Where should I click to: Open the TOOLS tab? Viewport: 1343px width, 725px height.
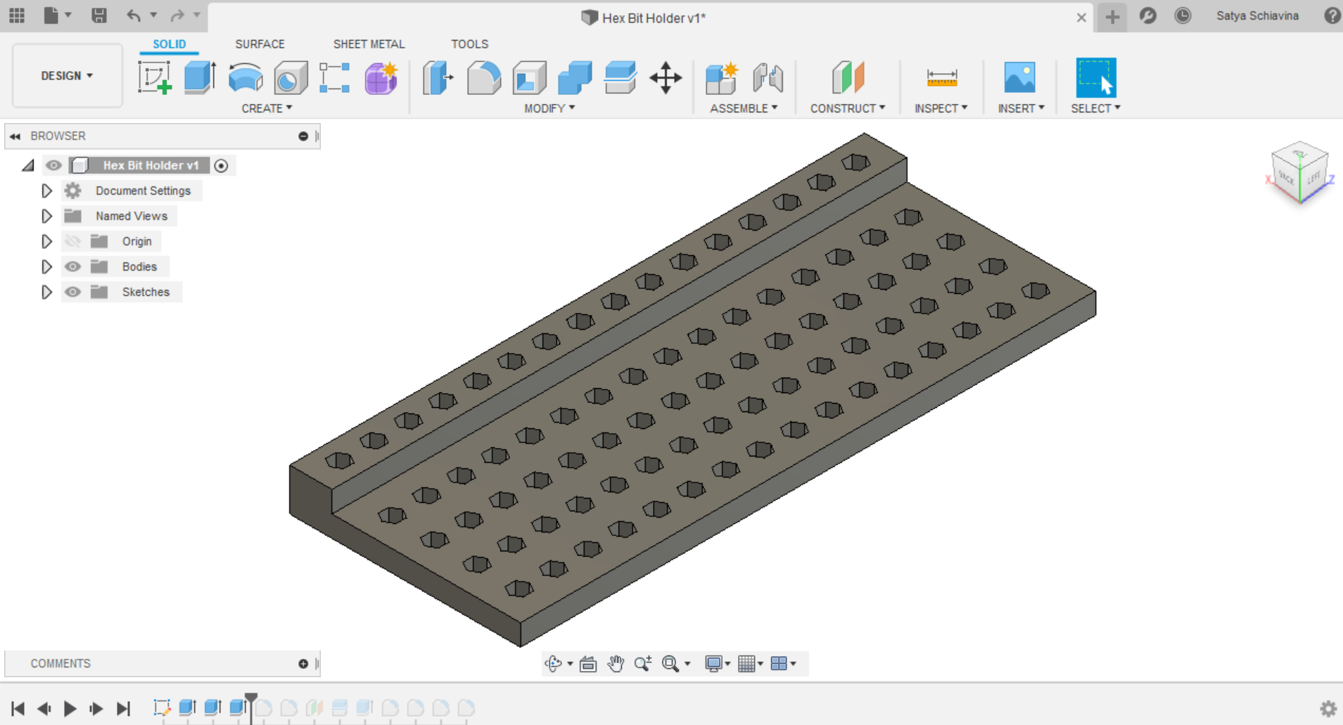tap(469, 44)
